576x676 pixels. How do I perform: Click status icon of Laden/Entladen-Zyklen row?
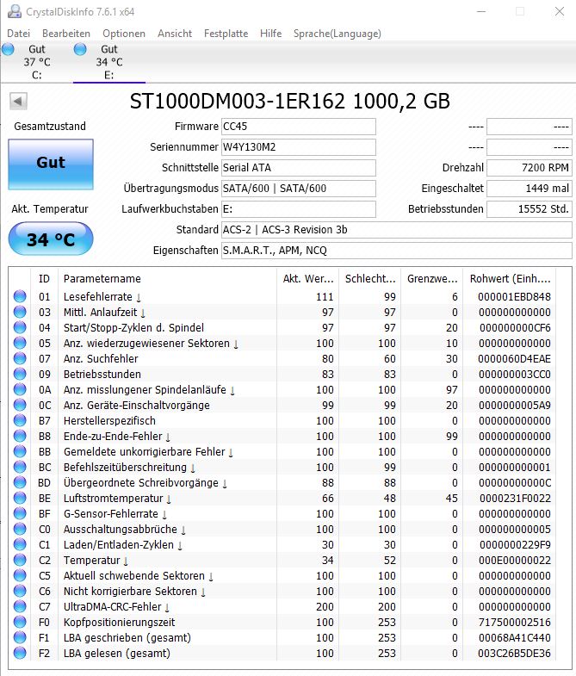[20, 545]
